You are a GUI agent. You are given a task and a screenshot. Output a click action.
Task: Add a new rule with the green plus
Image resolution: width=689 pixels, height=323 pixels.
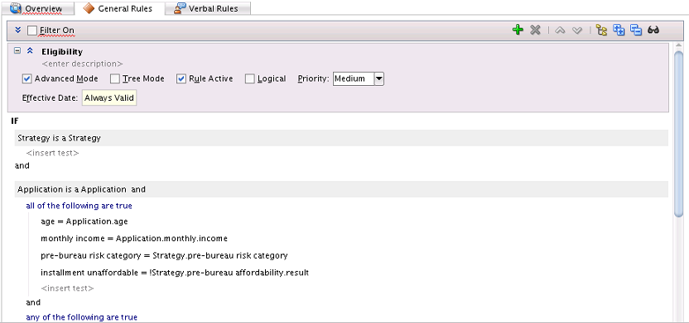pyautogui.click(x=518, y=31)
